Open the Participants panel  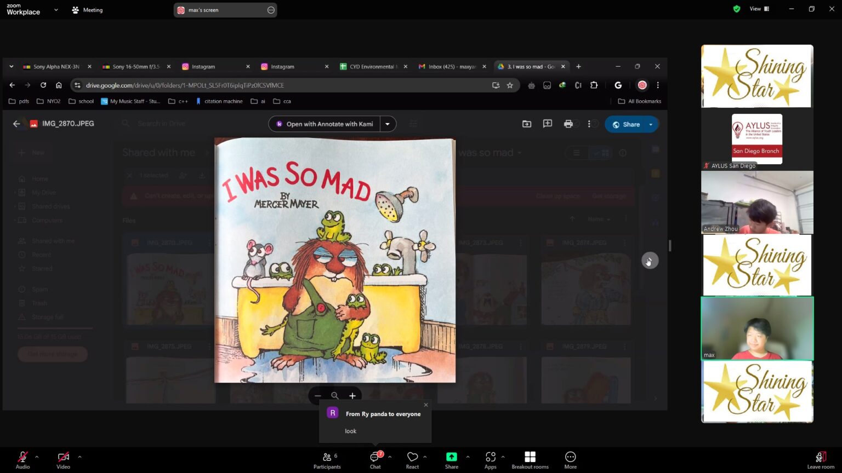pyautogui.click(x=327, y=460)
